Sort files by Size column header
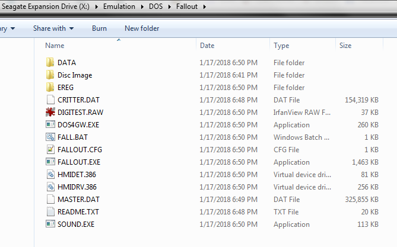This screenshot has height=247, width=397. click(x=345, y=46)
